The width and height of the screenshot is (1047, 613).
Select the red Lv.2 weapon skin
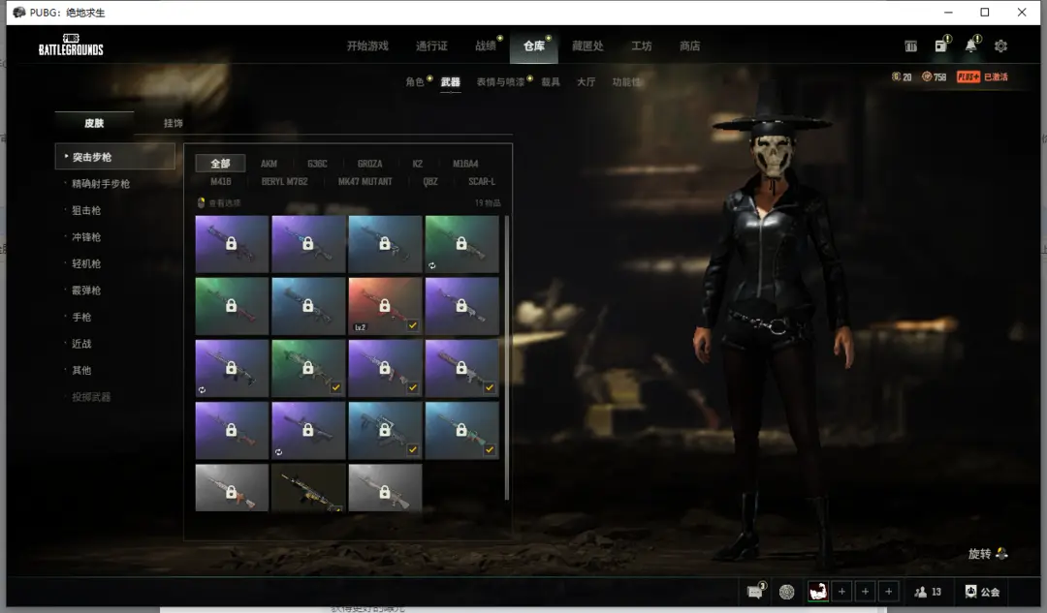[385, 306]
